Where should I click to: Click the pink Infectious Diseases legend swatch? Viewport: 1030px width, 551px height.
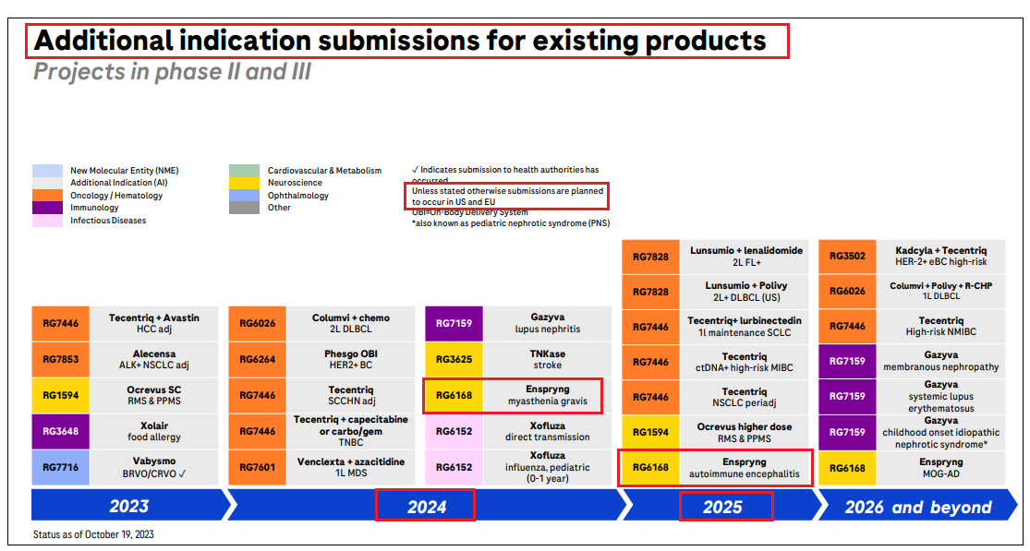tap(48, 221)
